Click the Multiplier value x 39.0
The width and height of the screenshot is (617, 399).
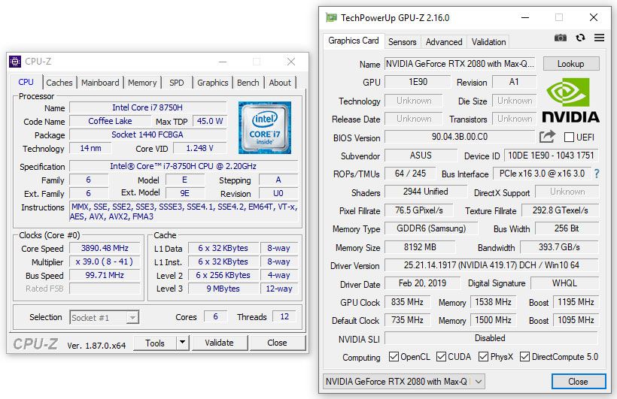(x=105, y=261)
